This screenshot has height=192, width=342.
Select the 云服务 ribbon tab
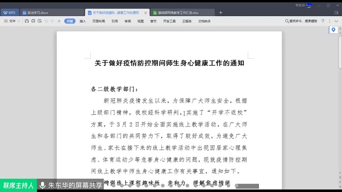[x=187, y=21]
